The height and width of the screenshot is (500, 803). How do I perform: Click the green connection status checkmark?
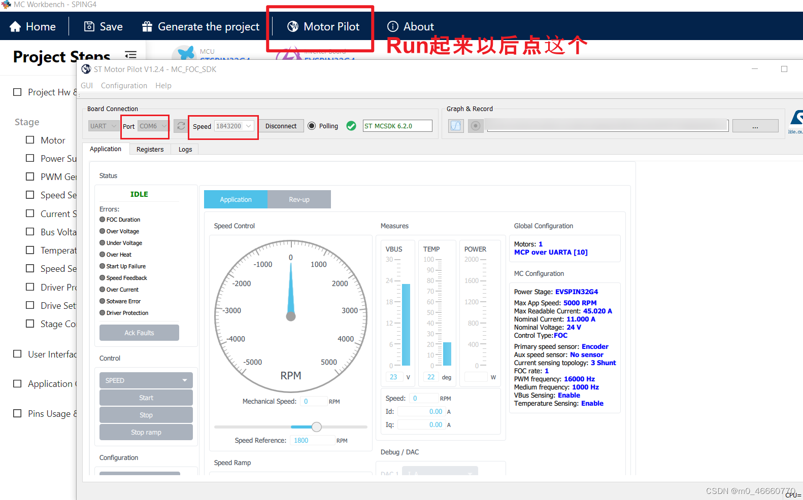click(351, 126)
